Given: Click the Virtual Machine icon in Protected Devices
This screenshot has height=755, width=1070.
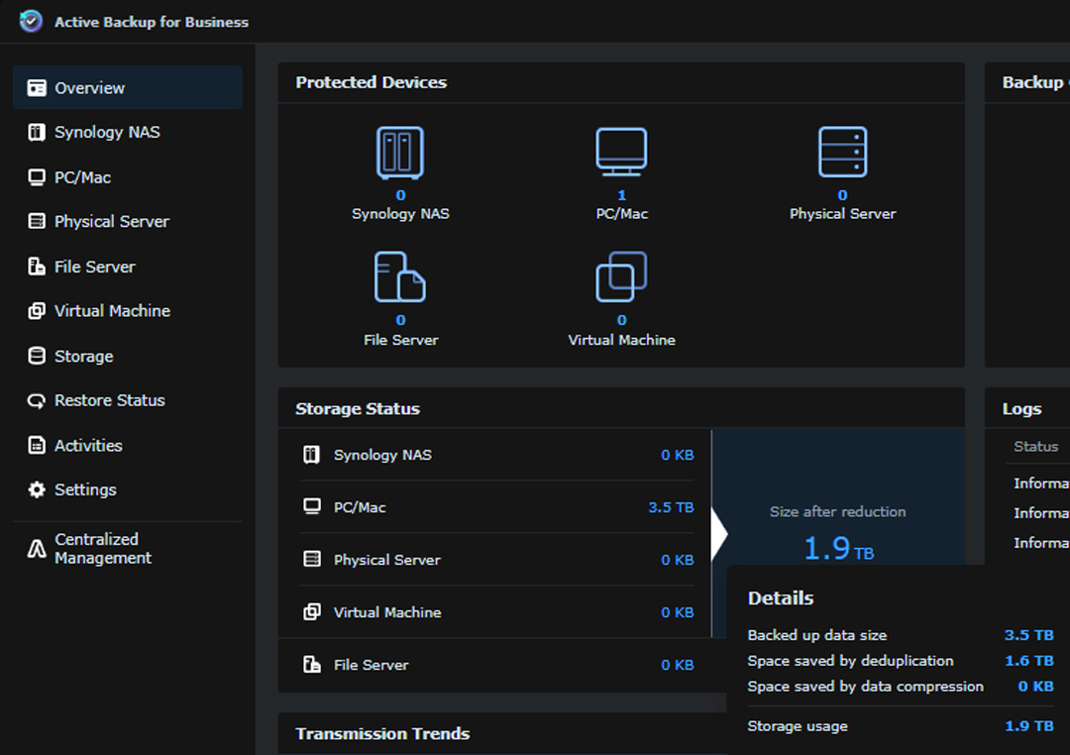Looking at the screenshot, I should pyautogui.click(x=621, y=277).
